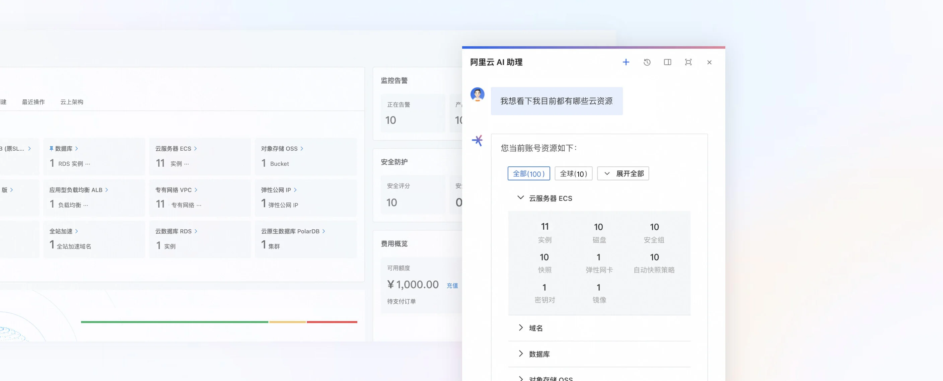The height and width of the screenshot is (381, 943).
Task: Toggle split-panel view in the AI assistant
Action: 667,62
